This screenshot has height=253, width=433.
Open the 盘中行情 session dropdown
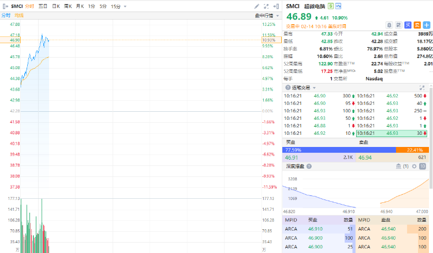[267, 16]
